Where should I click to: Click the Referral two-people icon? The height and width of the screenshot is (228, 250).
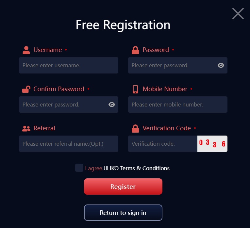point(26,128)
